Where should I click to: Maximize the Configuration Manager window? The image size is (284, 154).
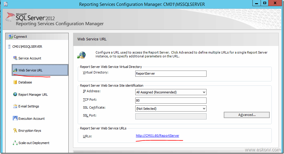pos(265,3)
